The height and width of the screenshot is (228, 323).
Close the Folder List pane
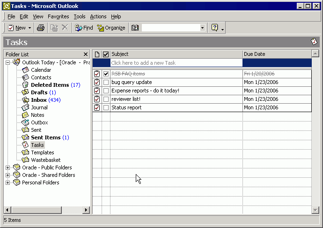click(x=86, y=54)
